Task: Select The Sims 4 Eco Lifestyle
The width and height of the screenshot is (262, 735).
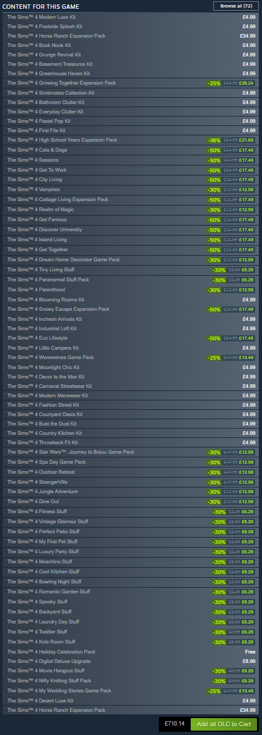Action: (131, 338)
